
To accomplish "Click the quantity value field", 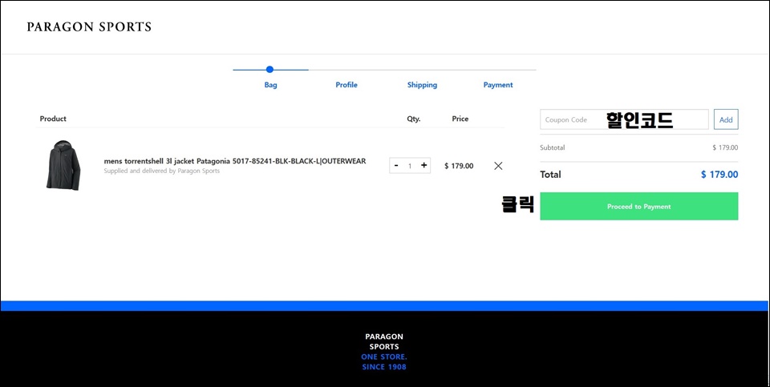I will pos(410,167).
